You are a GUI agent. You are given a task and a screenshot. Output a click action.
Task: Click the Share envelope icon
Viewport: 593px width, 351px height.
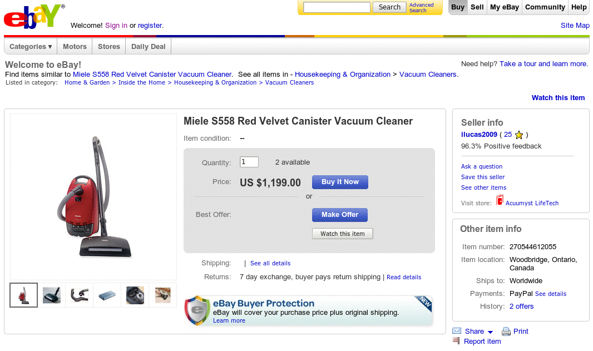coord(457,331)
